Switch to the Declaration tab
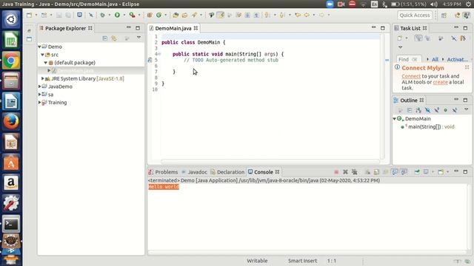Viewport: 474px width, 266px height. (227, 172)
